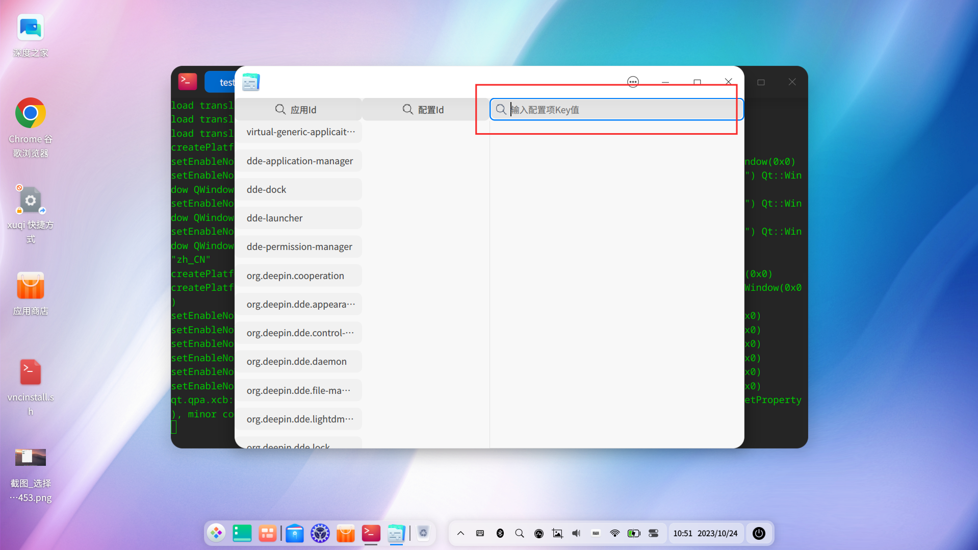This screenshot has width=978, height=550.
Task: Open the app Launcher from the dock
Action: [216, 533]
